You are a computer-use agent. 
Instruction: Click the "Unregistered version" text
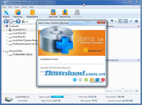click(x=49, y=59)
